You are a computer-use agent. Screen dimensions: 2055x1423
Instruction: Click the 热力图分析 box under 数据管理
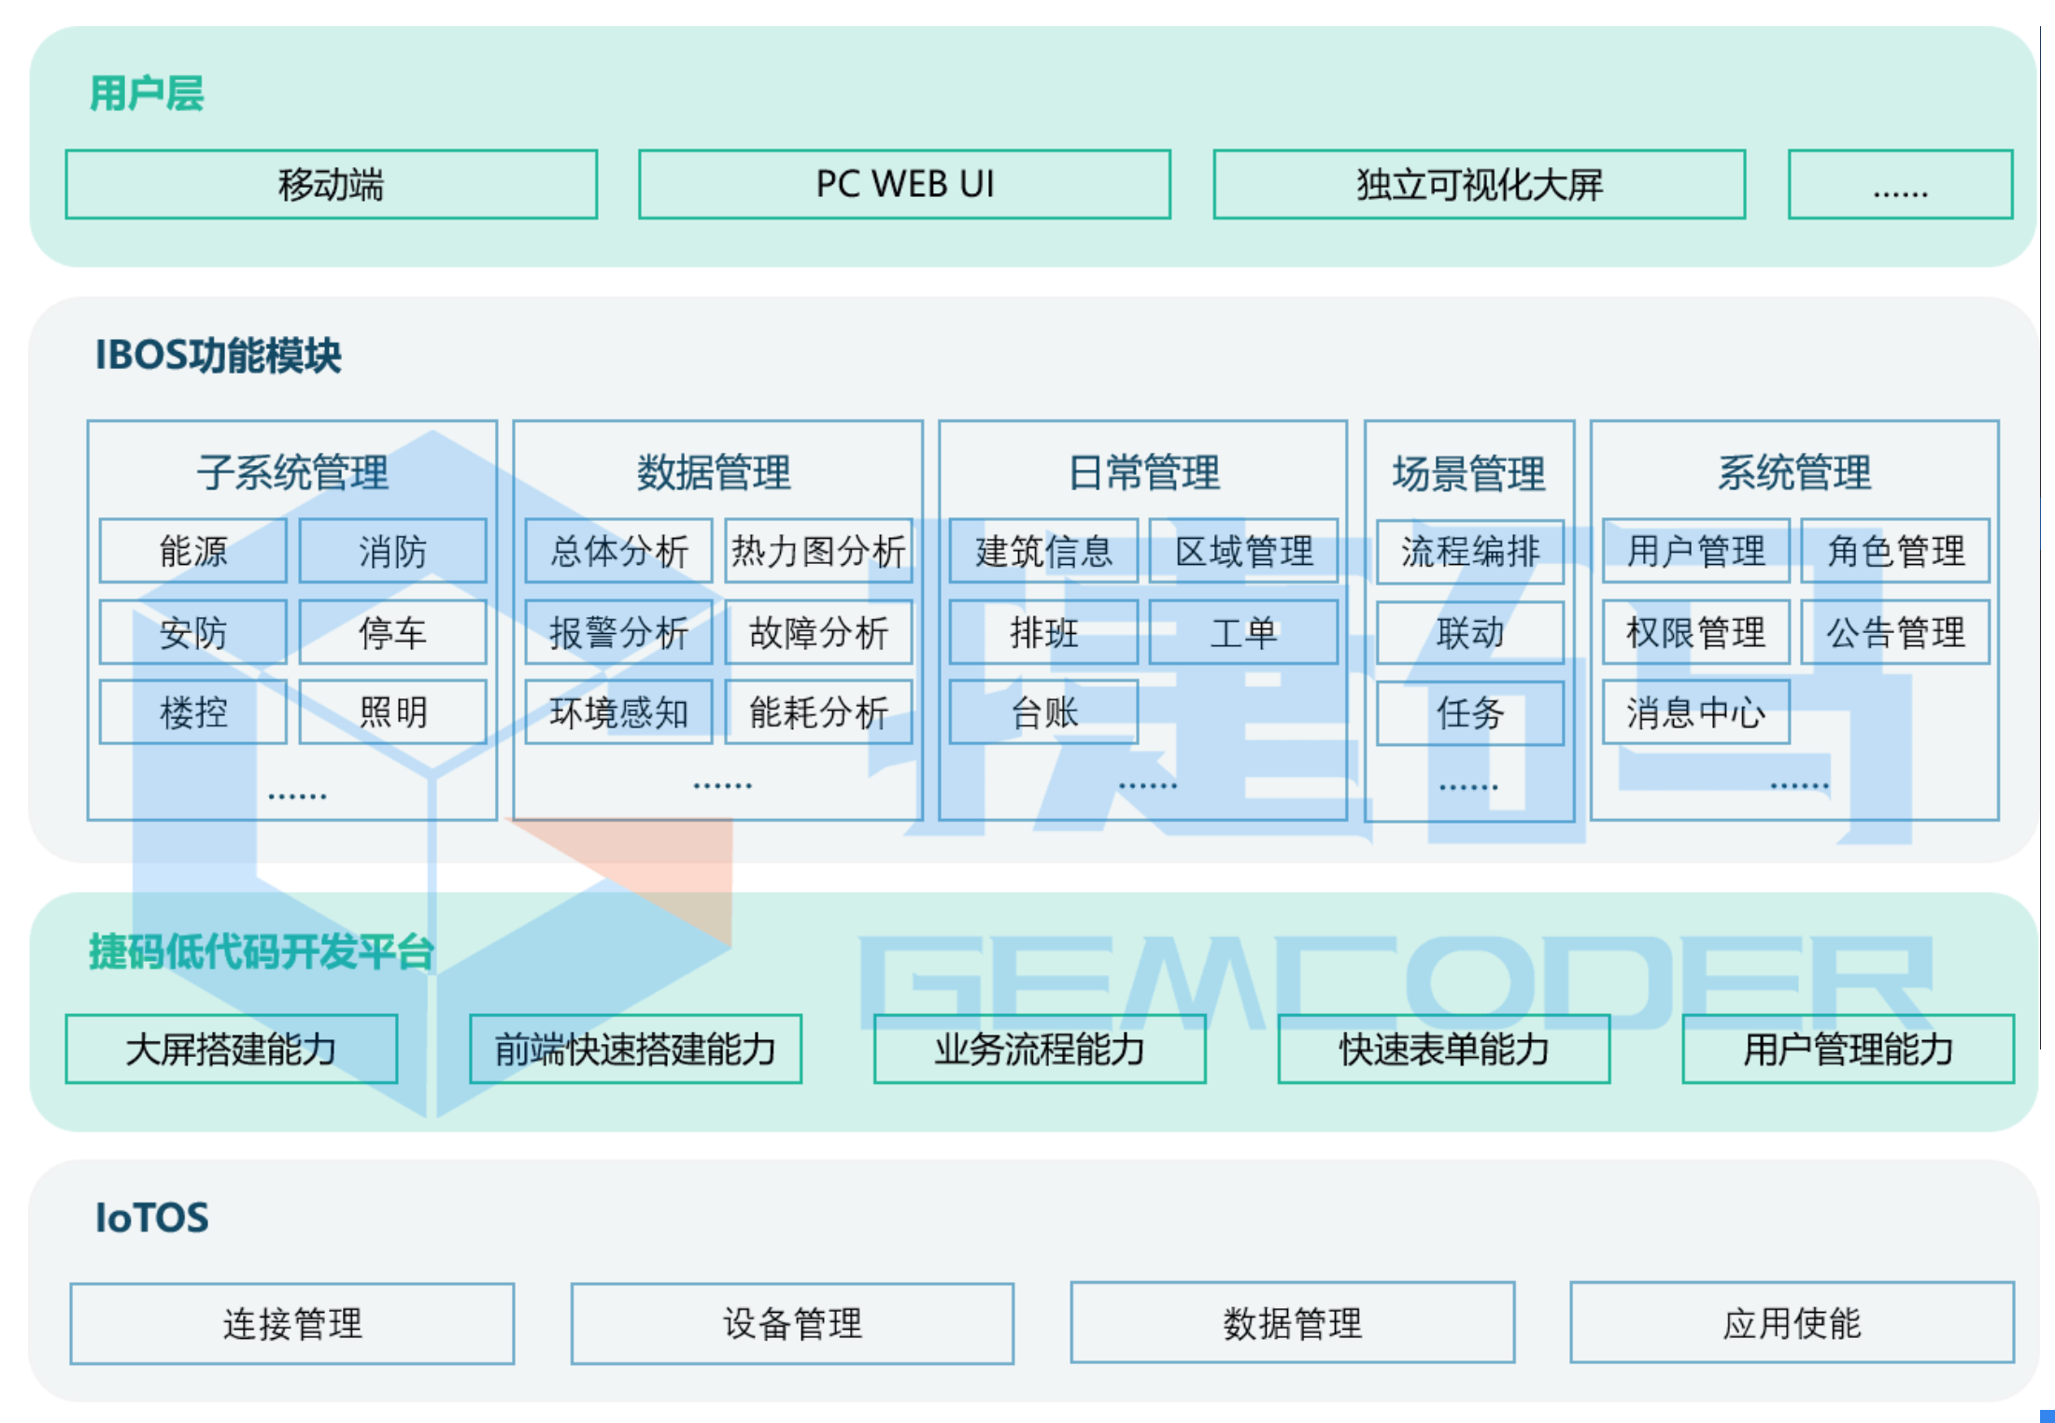(x=818, y=551)
